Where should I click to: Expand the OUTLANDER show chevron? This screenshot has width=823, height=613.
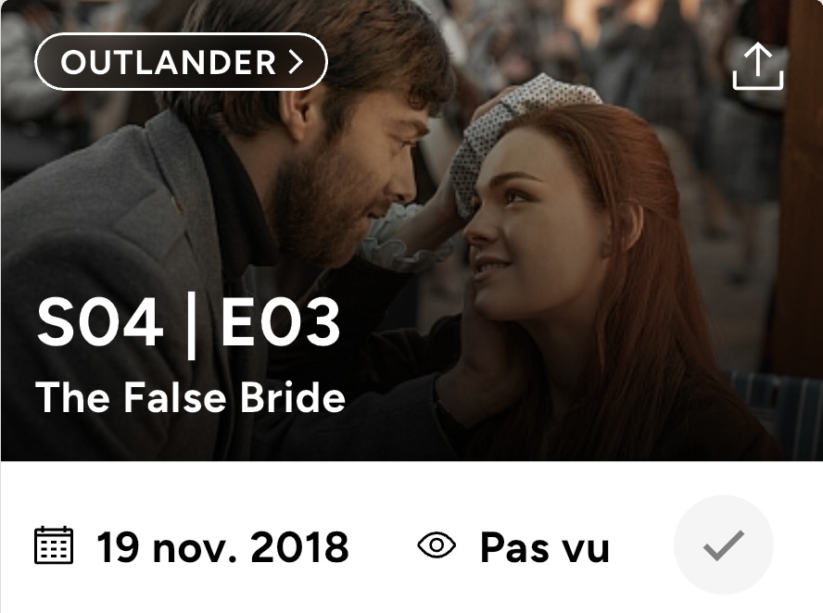pos(297,62)
